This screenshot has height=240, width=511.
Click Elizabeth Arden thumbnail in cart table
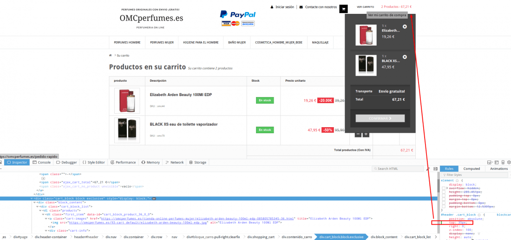coord(127,100)
